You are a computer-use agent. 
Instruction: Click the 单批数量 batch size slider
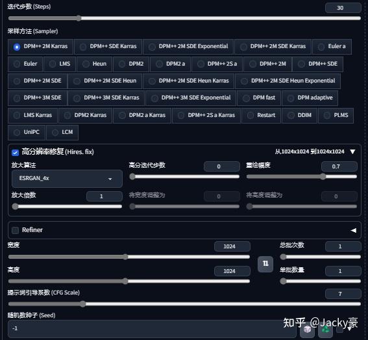tap(321, 281)
